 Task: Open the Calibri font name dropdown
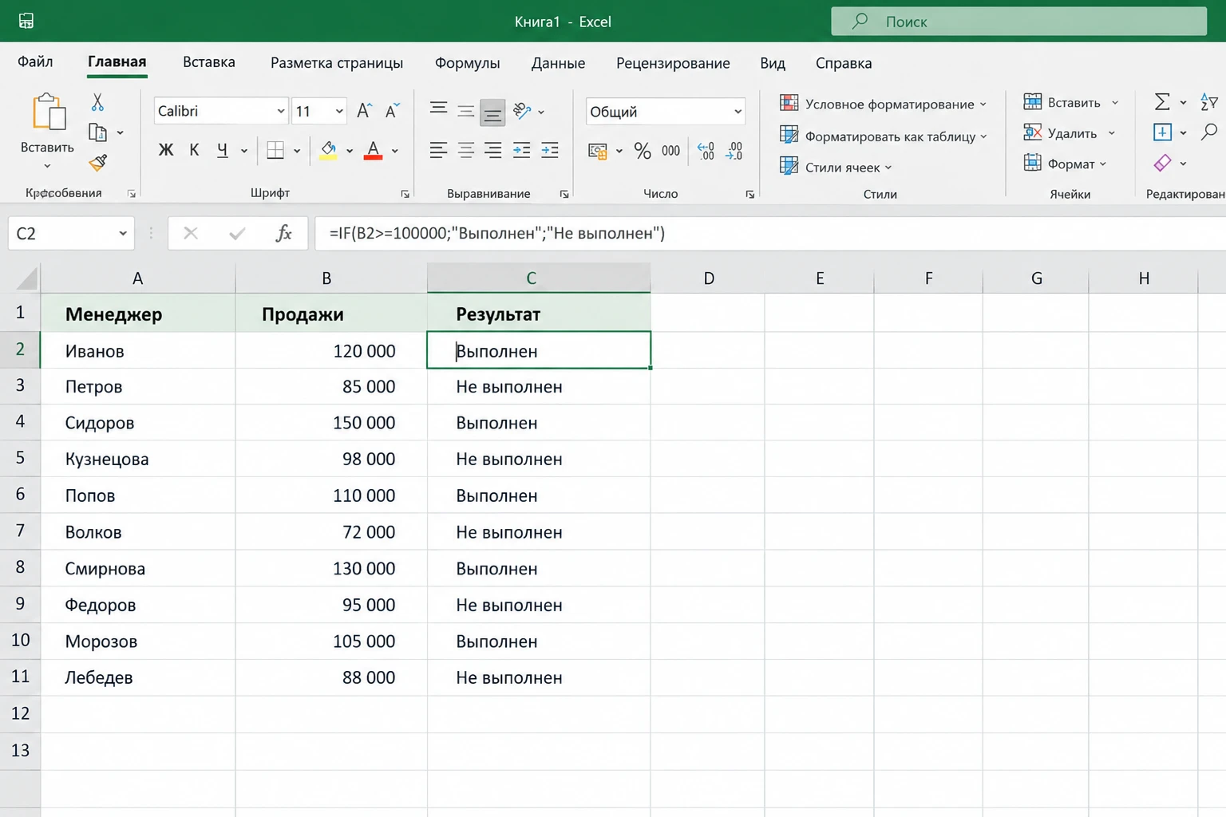[281, 111]
